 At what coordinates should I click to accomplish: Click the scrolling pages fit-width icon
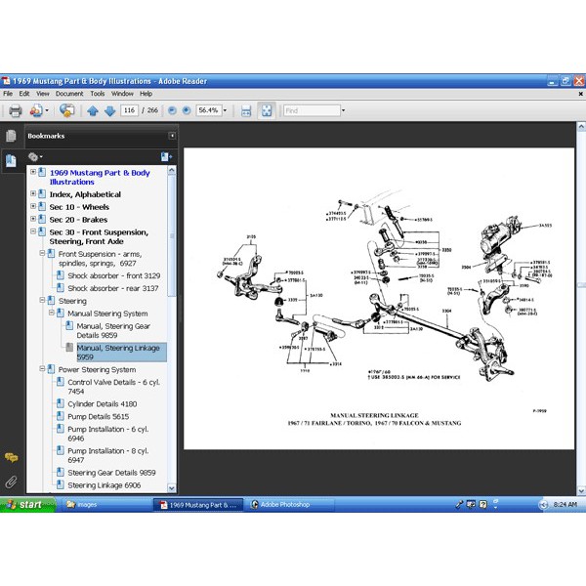click(246, 111)
